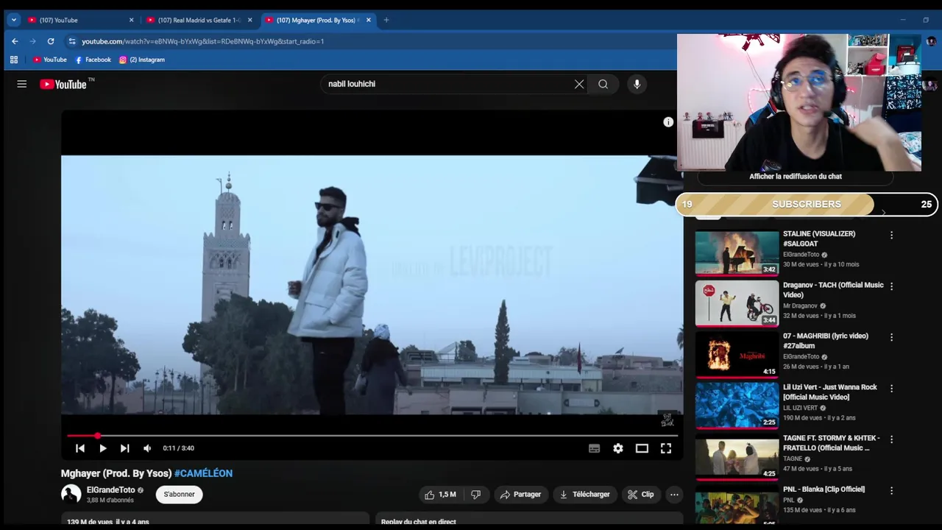The image size is (942, 530).
Task: Open Draganov - TACH video thumbnail
Action: click(x=737, y=303)
